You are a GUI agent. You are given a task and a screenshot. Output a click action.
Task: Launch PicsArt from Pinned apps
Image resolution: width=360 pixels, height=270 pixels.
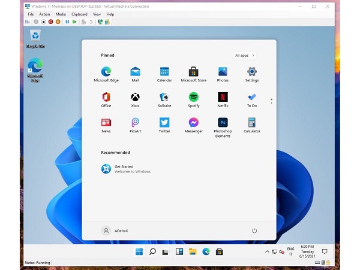coord(135,125)
